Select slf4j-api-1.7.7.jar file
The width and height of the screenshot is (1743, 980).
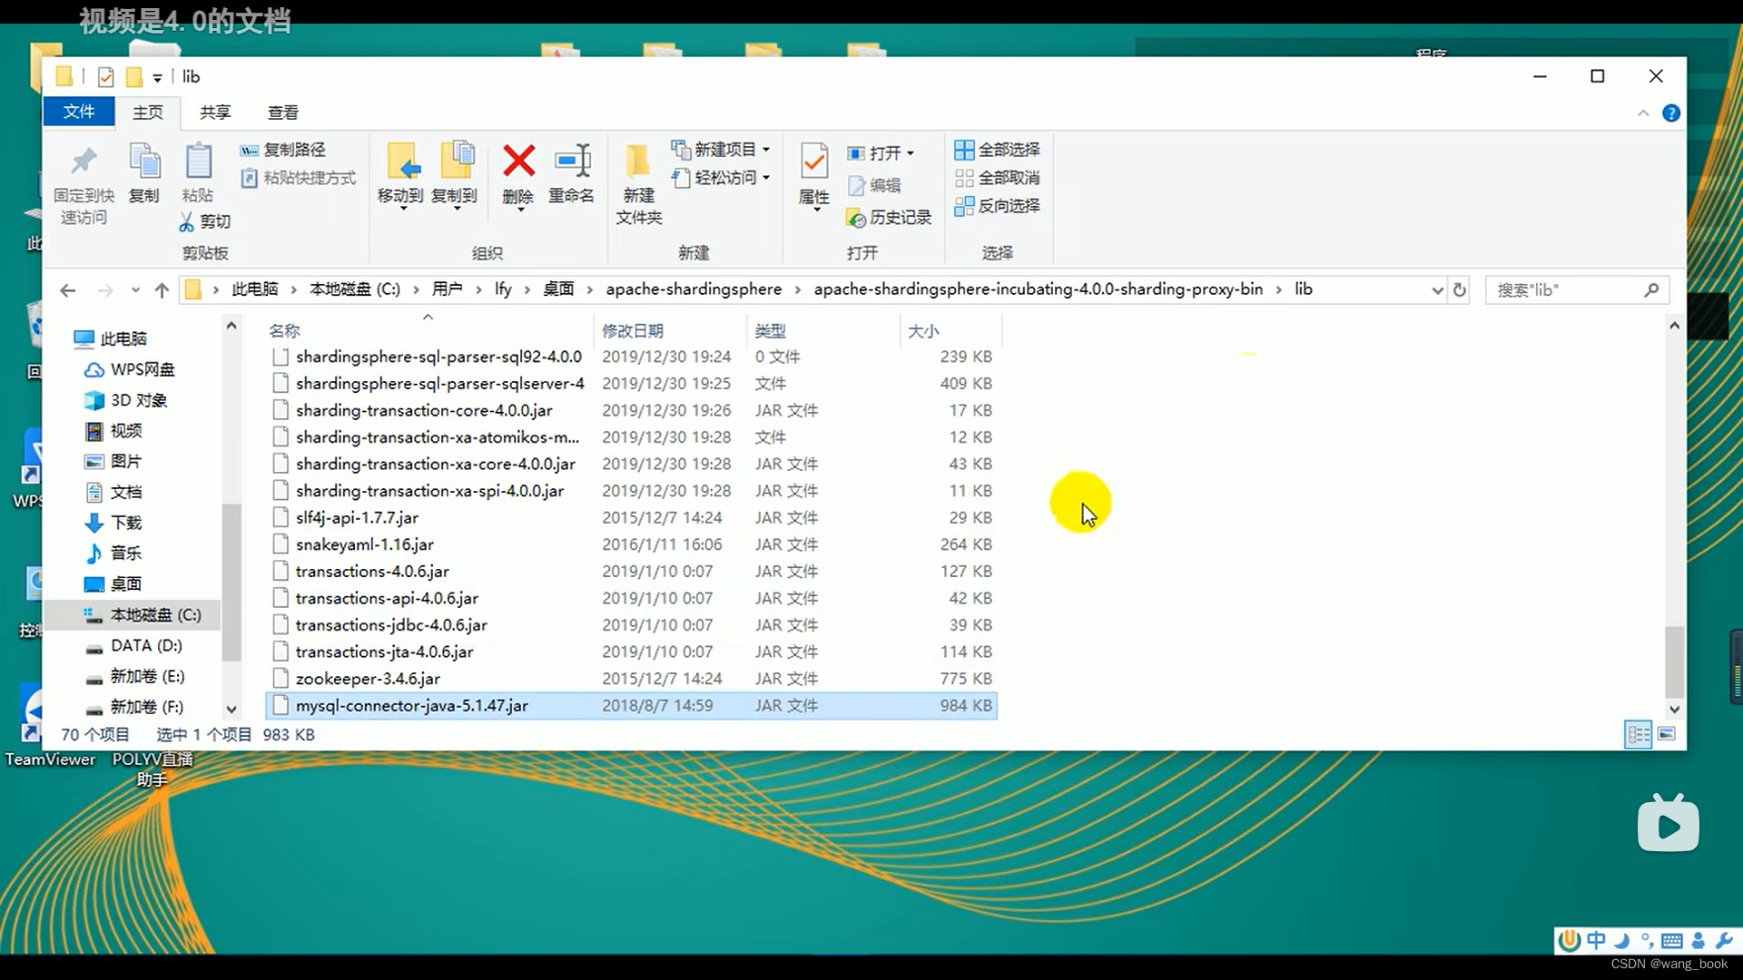click(631, 518)
